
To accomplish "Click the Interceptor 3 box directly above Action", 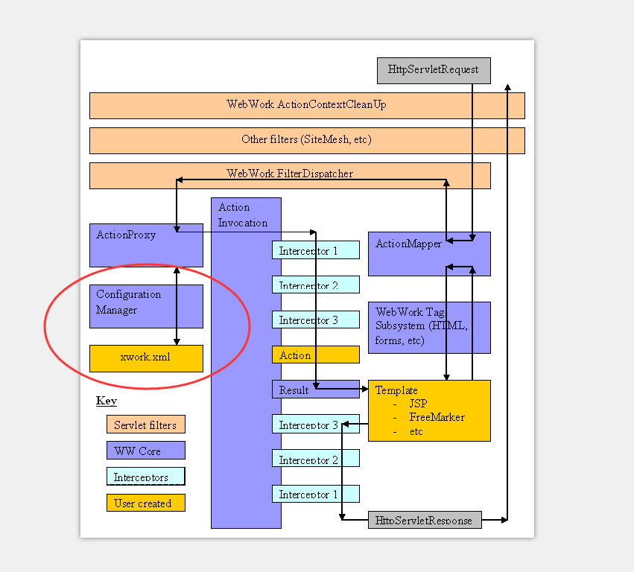I will [x=316, y=320].
